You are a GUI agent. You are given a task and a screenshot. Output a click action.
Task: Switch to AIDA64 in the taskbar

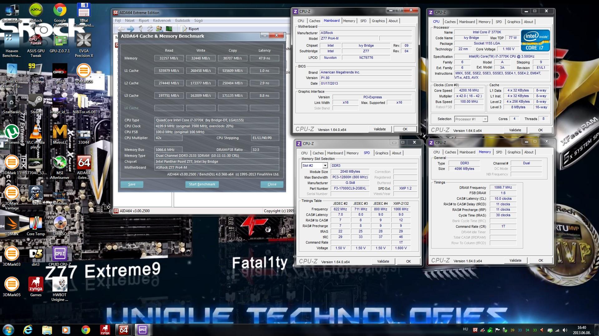124,330
